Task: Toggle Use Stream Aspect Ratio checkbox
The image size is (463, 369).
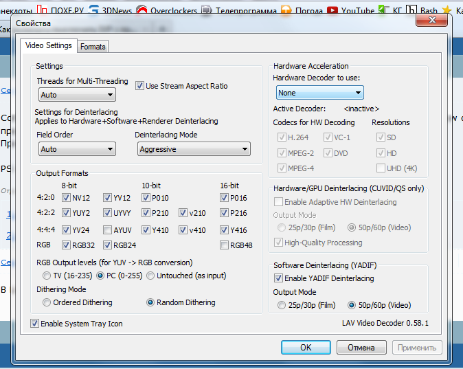Action: click(140, 86)
